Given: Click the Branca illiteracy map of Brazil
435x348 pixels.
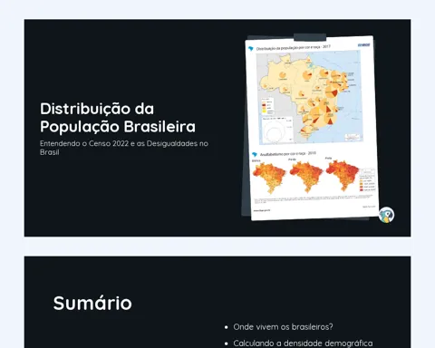Looking at the screenshot, I should pos(268,178).
